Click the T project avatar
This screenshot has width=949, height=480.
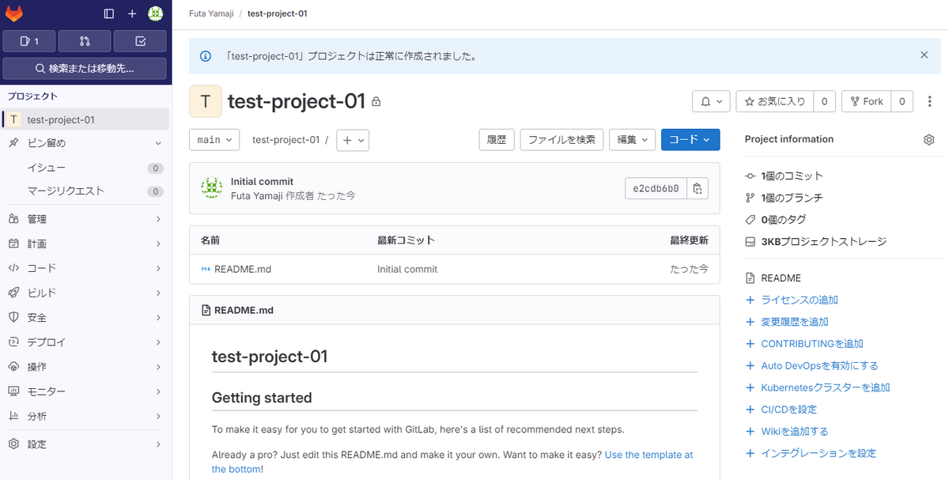tap(206, 101)
